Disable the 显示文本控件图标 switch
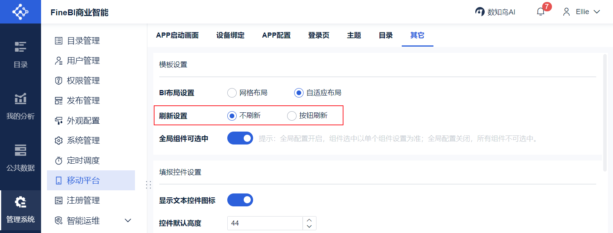Viewport: 613px width, 233px height. pyautogui.click(x=240, y=200)
